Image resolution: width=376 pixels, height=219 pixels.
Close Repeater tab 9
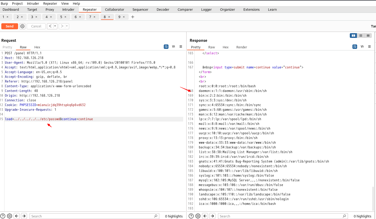pyautogui.click(x=124, y=17)
